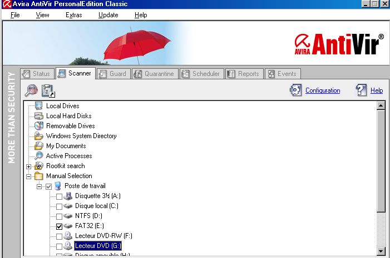Click the Help question mark icon
This screenshot has width=390, height=258.
[x=361, y=90]
